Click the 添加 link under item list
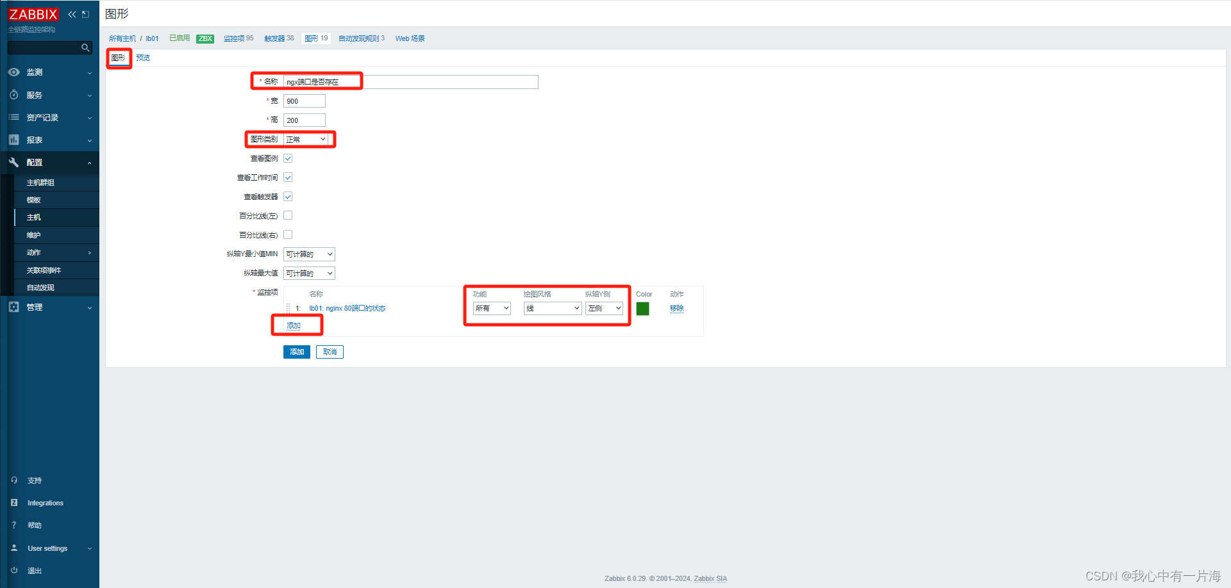 (294, 325)
